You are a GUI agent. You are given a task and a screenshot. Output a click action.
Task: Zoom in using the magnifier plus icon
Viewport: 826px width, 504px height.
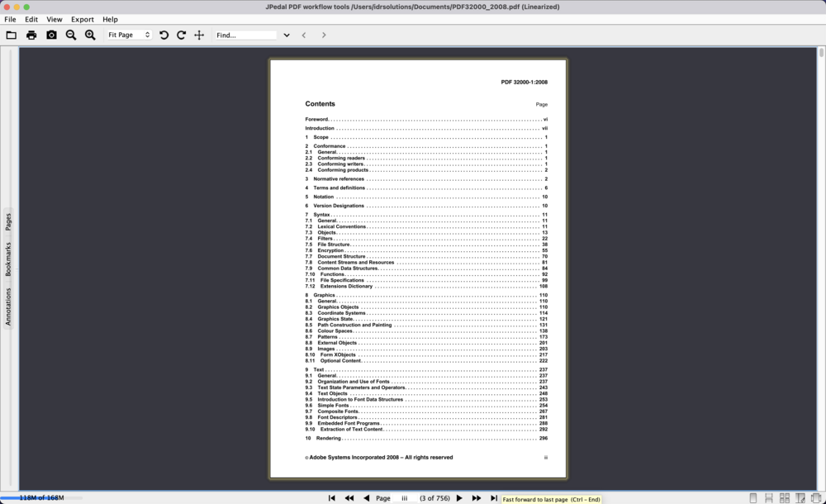(90, 35)
